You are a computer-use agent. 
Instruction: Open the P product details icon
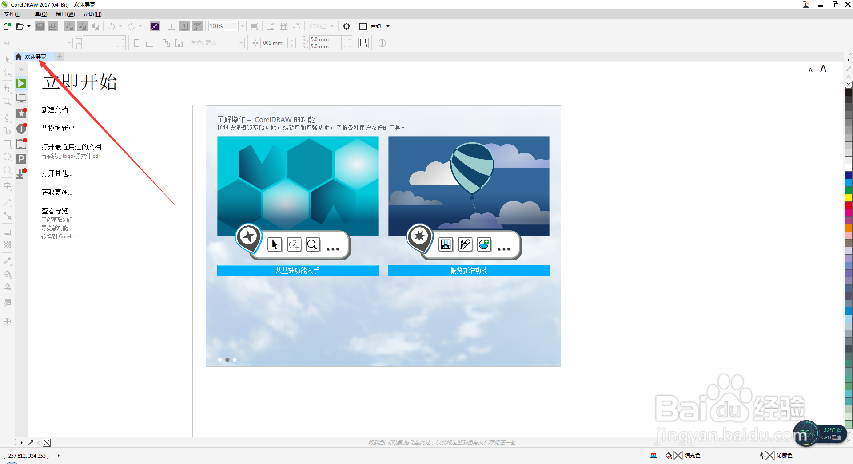pyautogui.click(x=21, y=159)
